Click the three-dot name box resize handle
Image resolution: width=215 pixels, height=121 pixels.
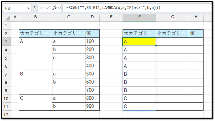pos(35,8)
